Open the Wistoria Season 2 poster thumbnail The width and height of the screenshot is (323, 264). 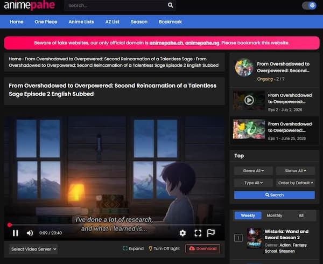coord(254,238)
